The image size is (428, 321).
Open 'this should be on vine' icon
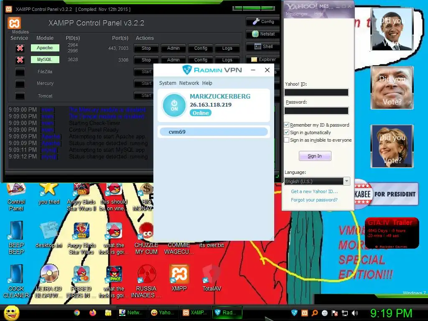pyautogui.click(x=114, y=197)
